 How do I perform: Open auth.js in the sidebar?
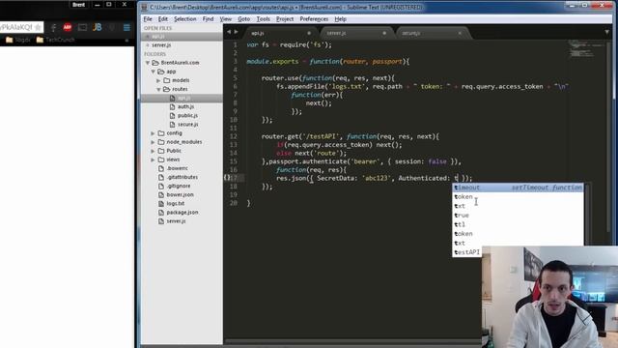pyautogui.click(x=185, y=106)
